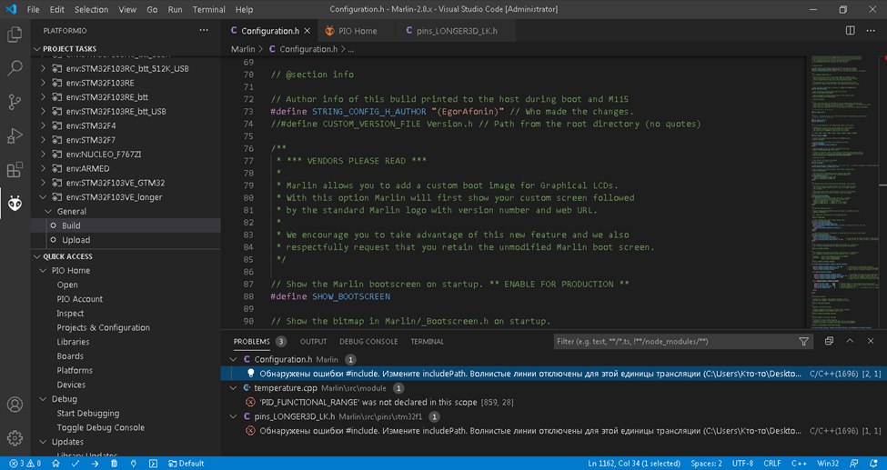Image resolution: width=887 pixels, height=470 pixels.
Task: Expand env:NUCLEO_F767ZI tree item
Action: tap(44, 154)
